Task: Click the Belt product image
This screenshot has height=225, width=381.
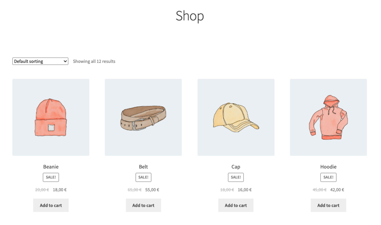Action: [143, 117]
